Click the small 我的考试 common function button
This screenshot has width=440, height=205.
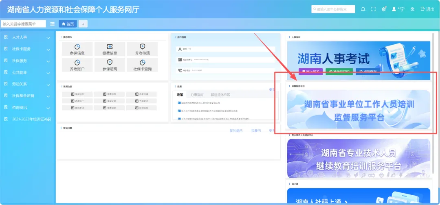77,108
